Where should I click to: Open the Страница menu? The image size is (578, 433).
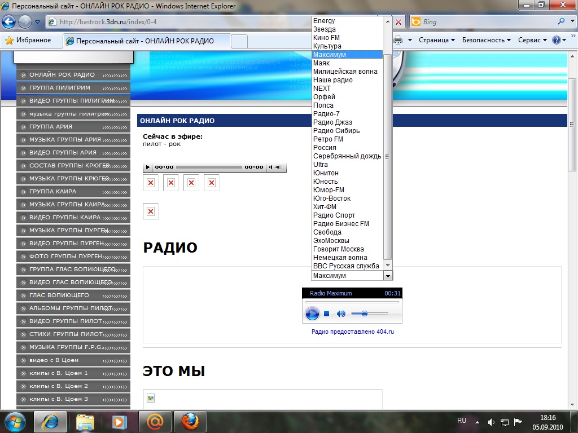tap(437, 40)
